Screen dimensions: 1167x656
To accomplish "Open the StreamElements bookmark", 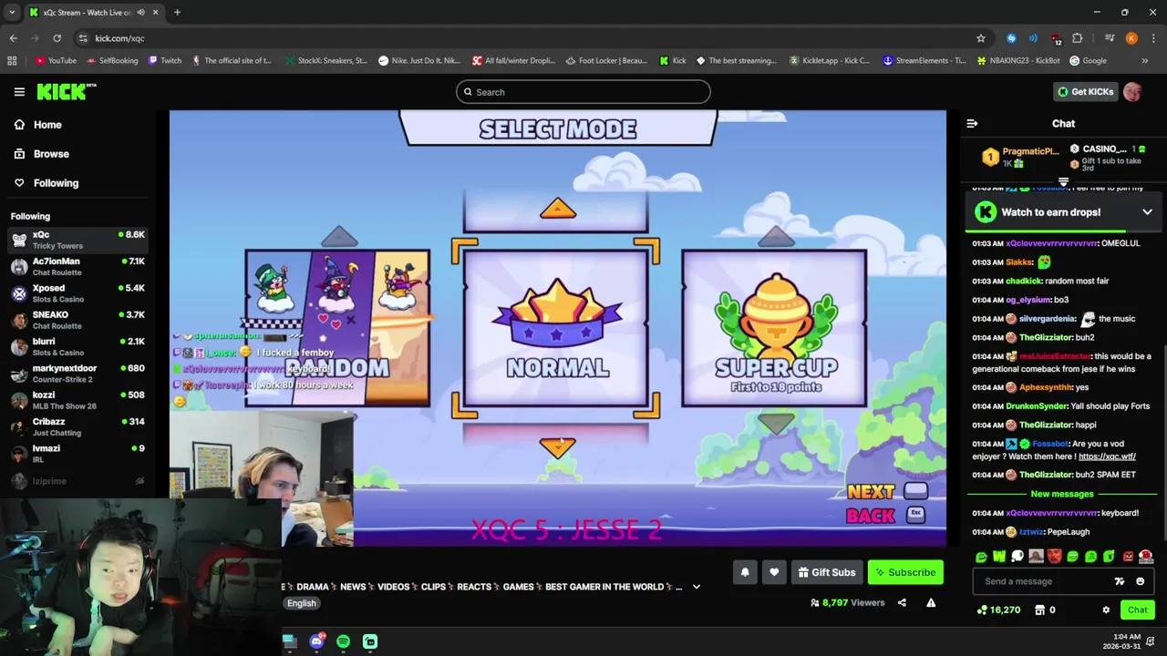I will (x=924, y=61).
